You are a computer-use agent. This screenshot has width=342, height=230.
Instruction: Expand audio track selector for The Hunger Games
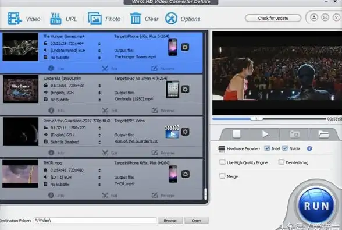(99, 51)
